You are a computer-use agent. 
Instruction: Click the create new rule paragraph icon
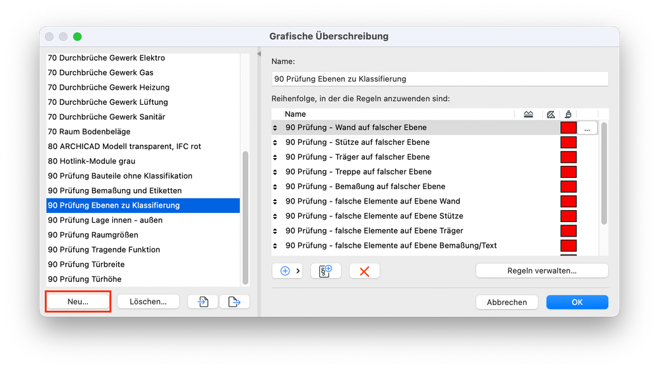tap(326, 271)
